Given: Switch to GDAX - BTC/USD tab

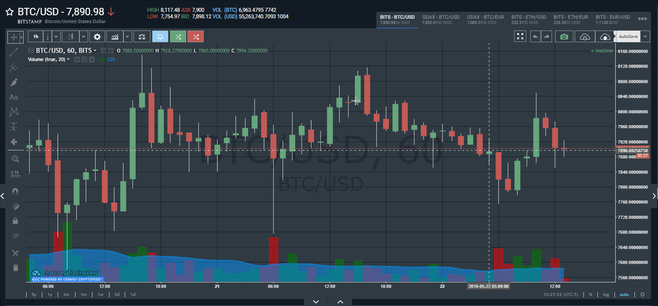Looking at the screenshot, I should [x=441, y=20].
